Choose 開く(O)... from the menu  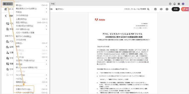pos(31,5)
